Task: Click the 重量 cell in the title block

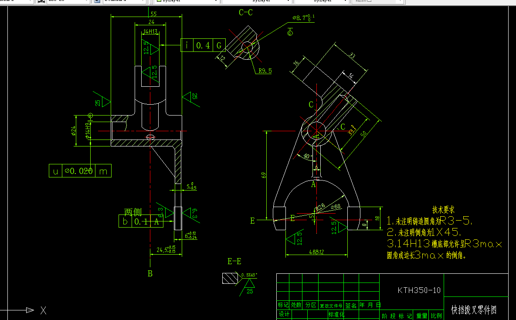Action: click(x=421, y=316)
